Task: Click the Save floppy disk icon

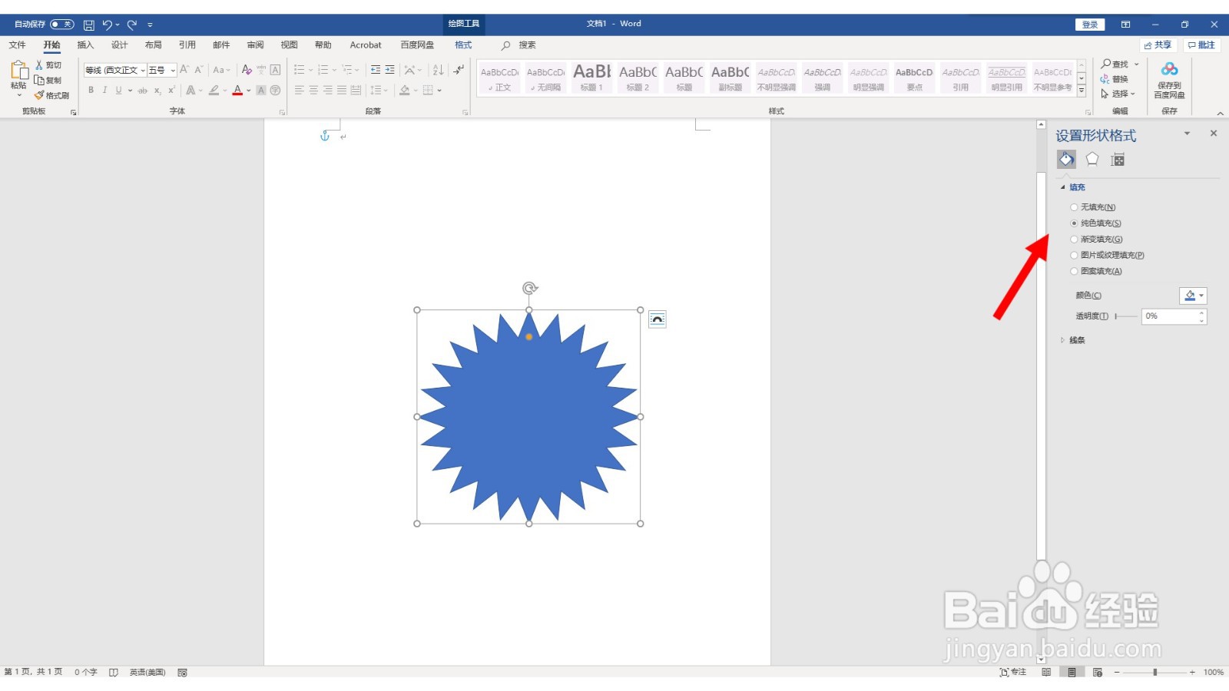Action: point(89,25)
